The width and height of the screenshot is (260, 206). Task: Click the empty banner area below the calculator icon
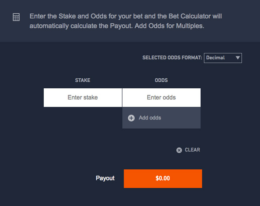point(16,32)
